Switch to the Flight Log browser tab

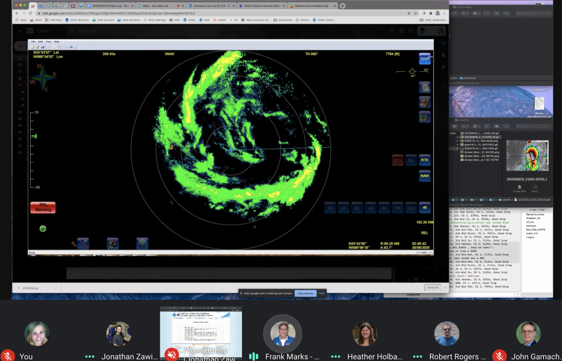click(111, 6)
